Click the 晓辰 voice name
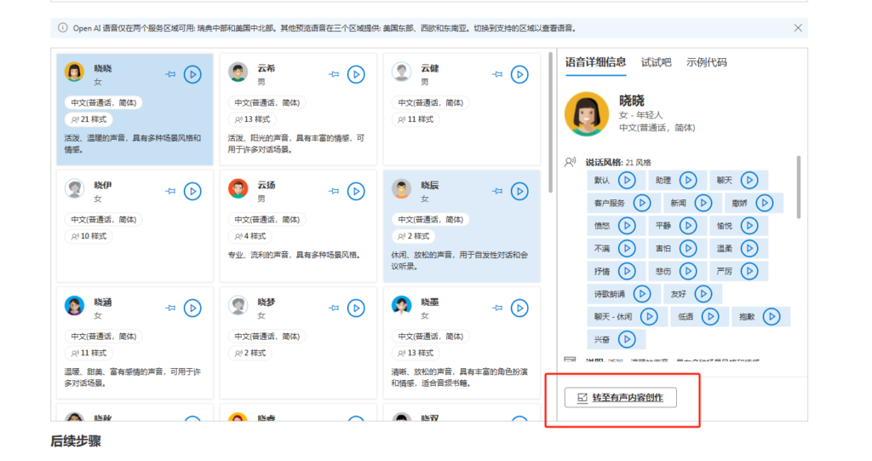The image size is (872, 461). (430, 185)
